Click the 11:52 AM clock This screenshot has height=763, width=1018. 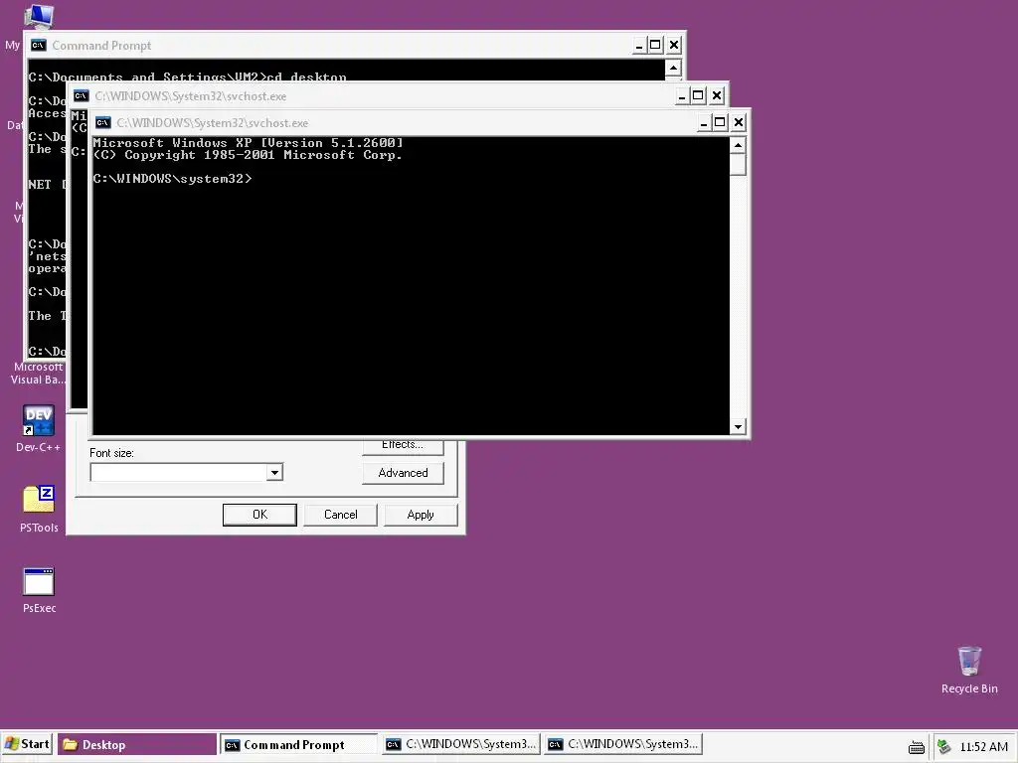983,747
